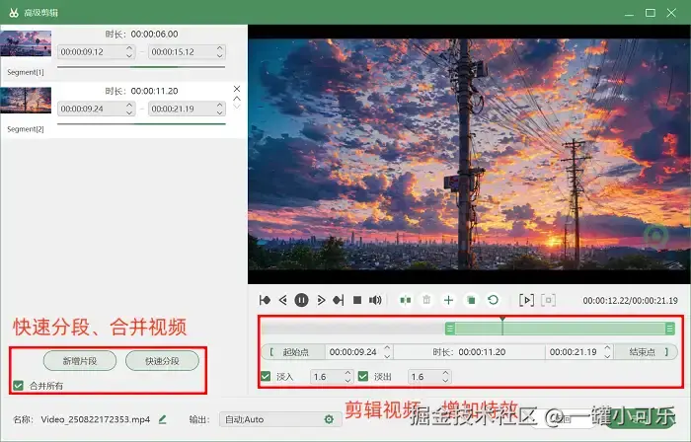Open the 自动:Auto output dropdown

coord(280,419)
